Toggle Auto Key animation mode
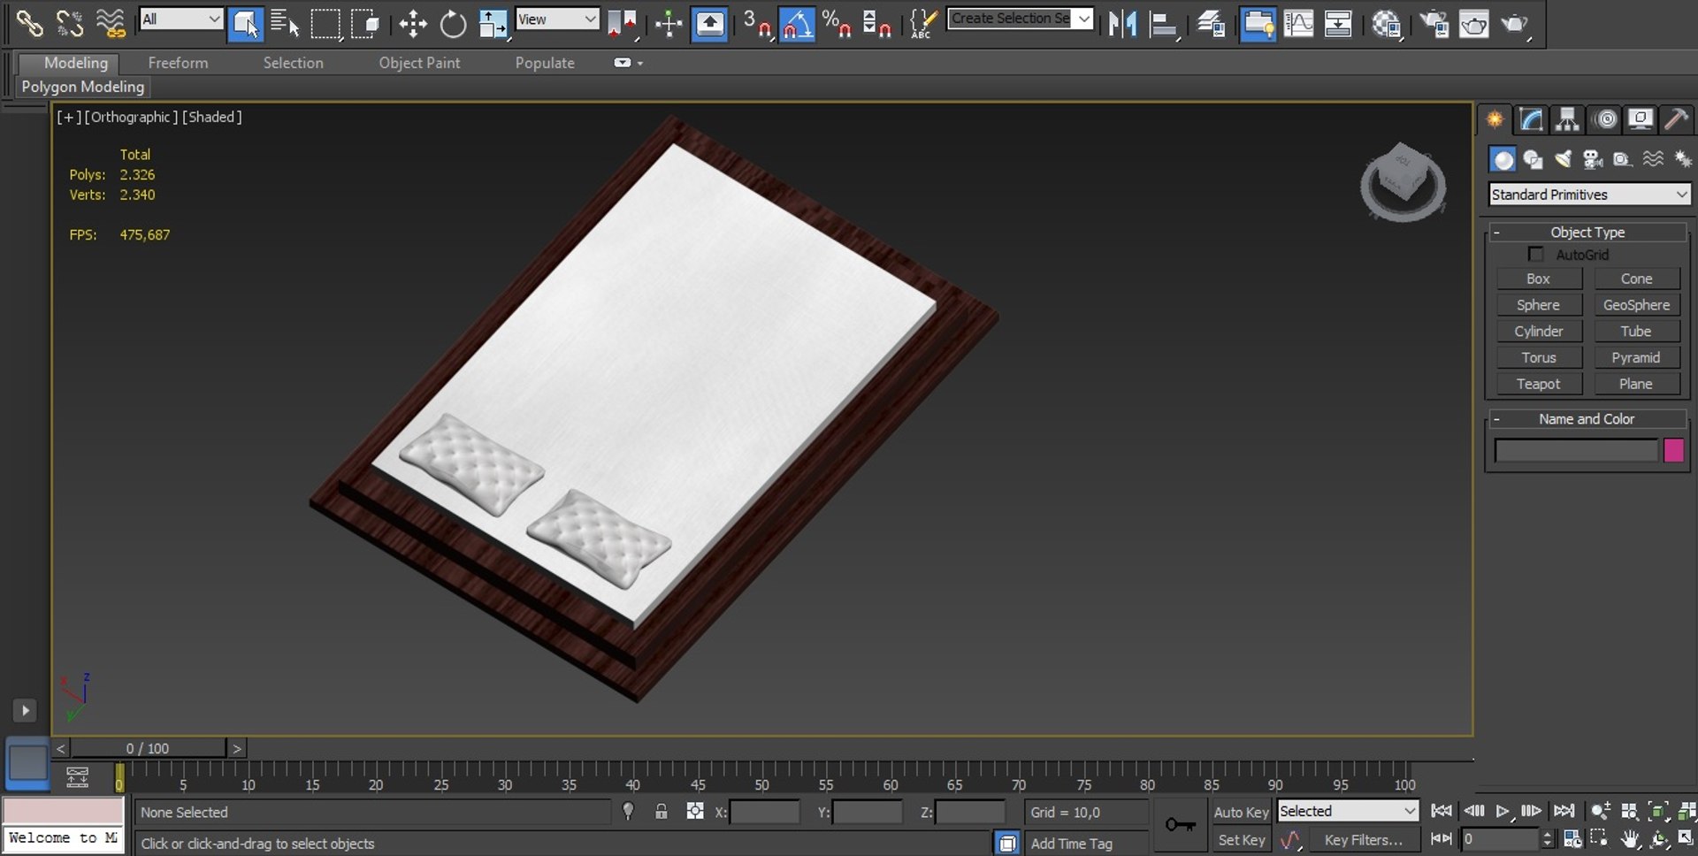This screenshot has width=1698, height=856. tap(1241, 812)
